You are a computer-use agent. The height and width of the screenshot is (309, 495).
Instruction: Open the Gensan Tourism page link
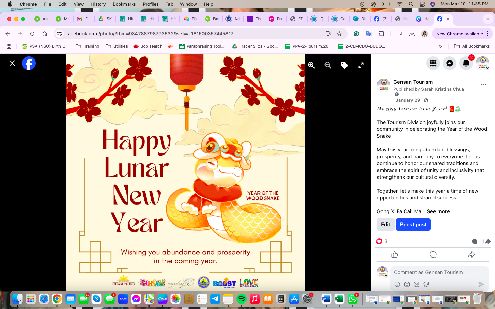(413, 82)
